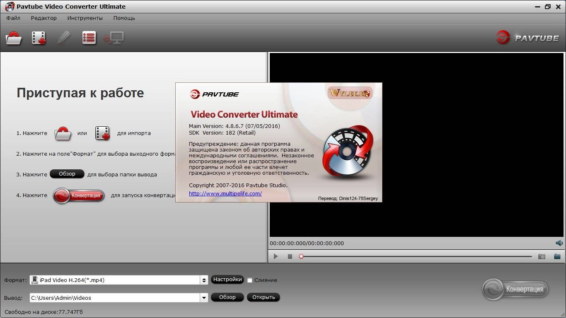The image size is (566, 318).
Task: Click the large gray Конвертация button
Action: pyautogui.click(x=515, y=289)
